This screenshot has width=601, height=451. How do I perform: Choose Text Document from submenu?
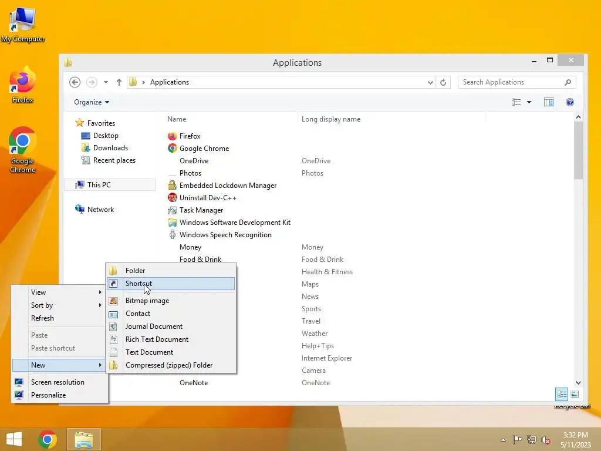click(x=171, y=352)
